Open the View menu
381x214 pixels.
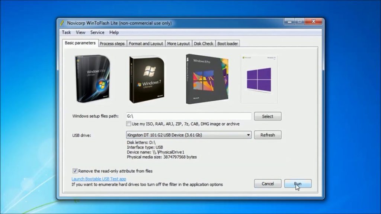(81, 32)
